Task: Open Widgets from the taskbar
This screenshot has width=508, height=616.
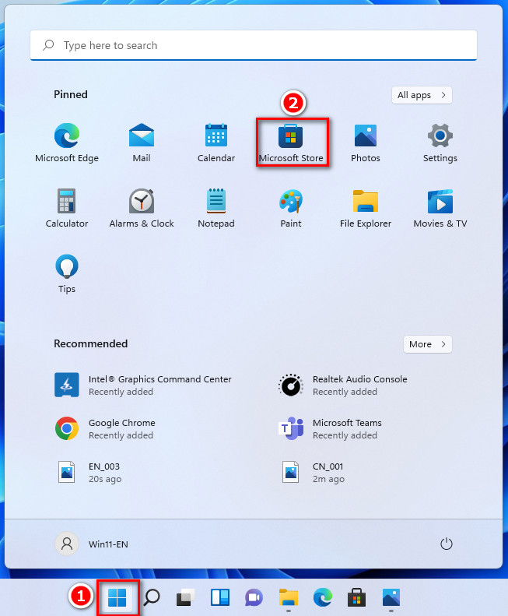Action: (x=220, y=597)
